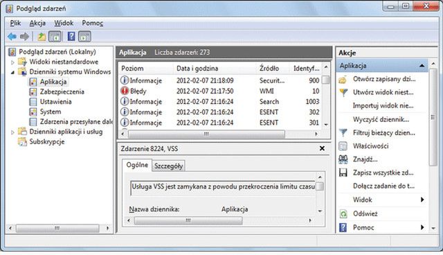Open the Pomoc menu in menu bar

[x=92, y=23]
